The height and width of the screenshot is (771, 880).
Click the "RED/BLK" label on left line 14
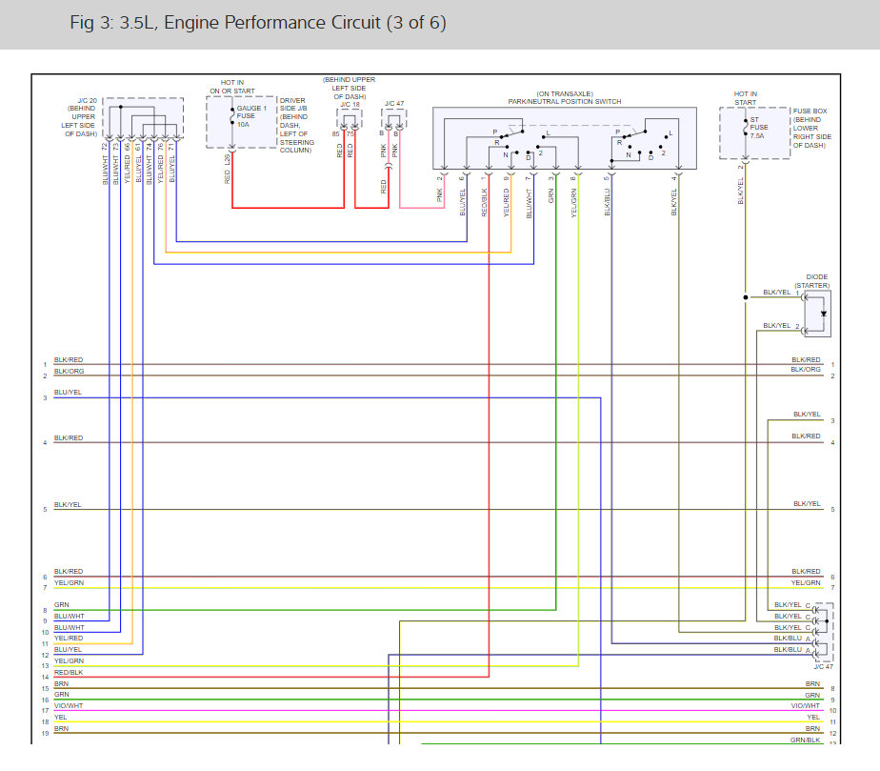click(x=69, y=672)
